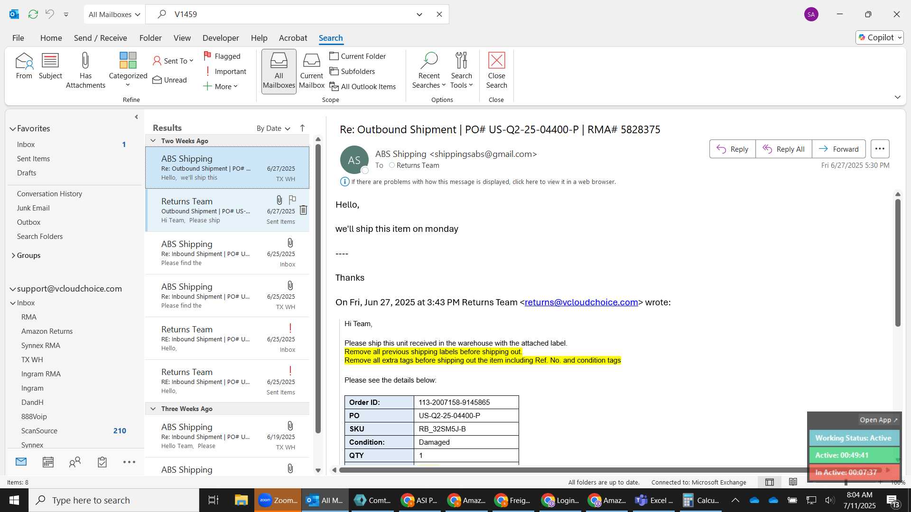Open the Developer tab
911x512 pixels.
pyautogui.click(x=221, y=37)
